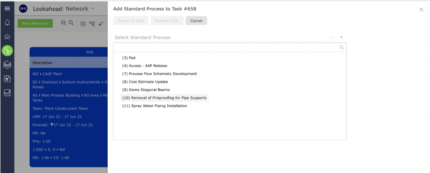Screen dimensions: 430x173
Task: Click the hierarchy layout toolbar icon
Action: point(92,24)
